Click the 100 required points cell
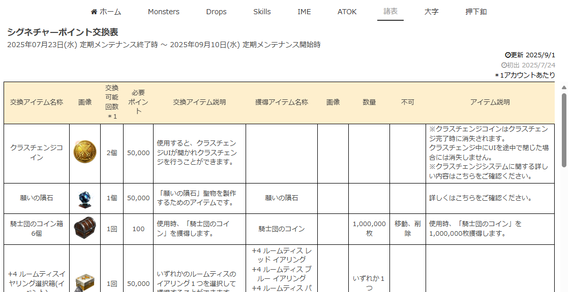The image size is (572, 292). click(138, 229)
